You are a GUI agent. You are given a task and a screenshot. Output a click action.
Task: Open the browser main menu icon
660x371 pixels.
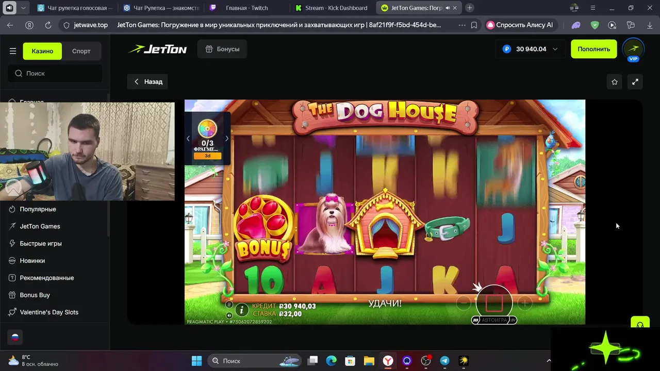[x=593, y=8]
